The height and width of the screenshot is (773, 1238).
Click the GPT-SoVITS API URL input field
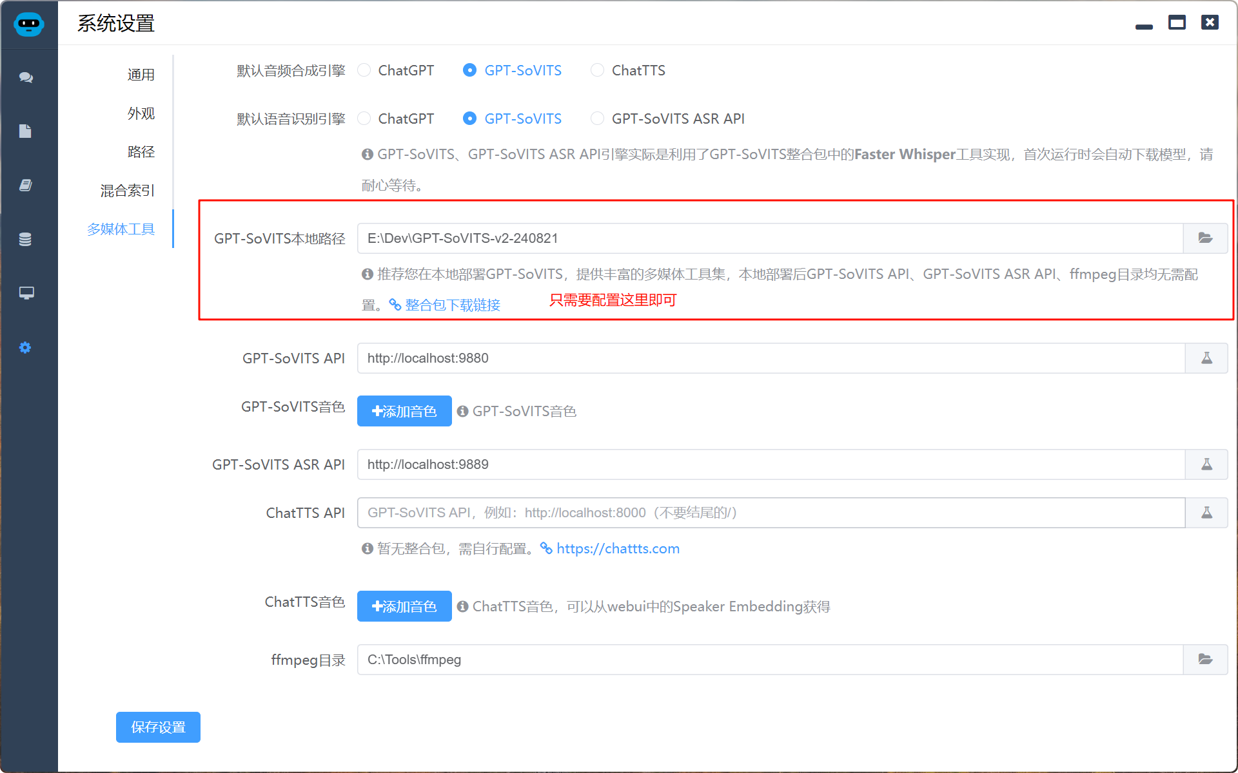771,358
